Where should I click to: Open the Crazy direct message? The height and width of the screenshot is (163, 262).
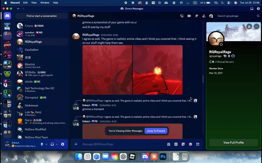[x=42, y=26]
